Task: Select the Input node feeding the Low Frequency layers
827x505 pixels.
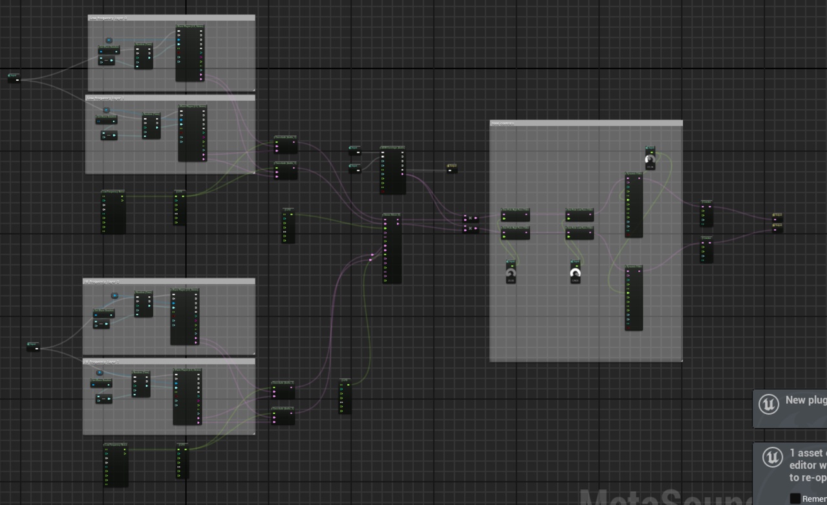Action: click(14, 78)
